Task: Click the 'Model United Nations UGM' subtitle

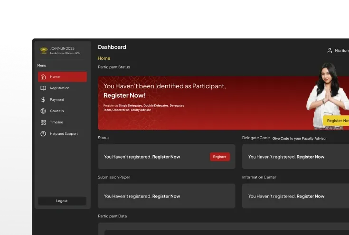Action: pos(65,53)
